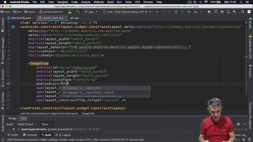253x142 pixels.
Task: Click the gutter class icon on line 2
Action: (13, 27)
